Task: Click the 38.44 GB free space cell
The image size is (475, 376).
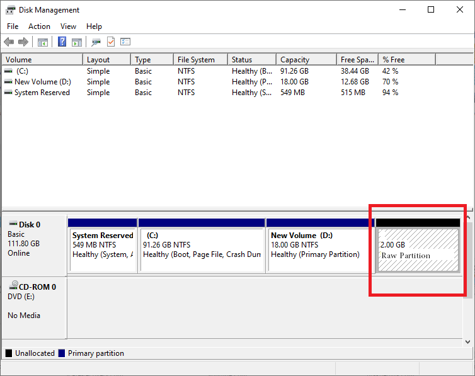Action: (x=355, y=71)
